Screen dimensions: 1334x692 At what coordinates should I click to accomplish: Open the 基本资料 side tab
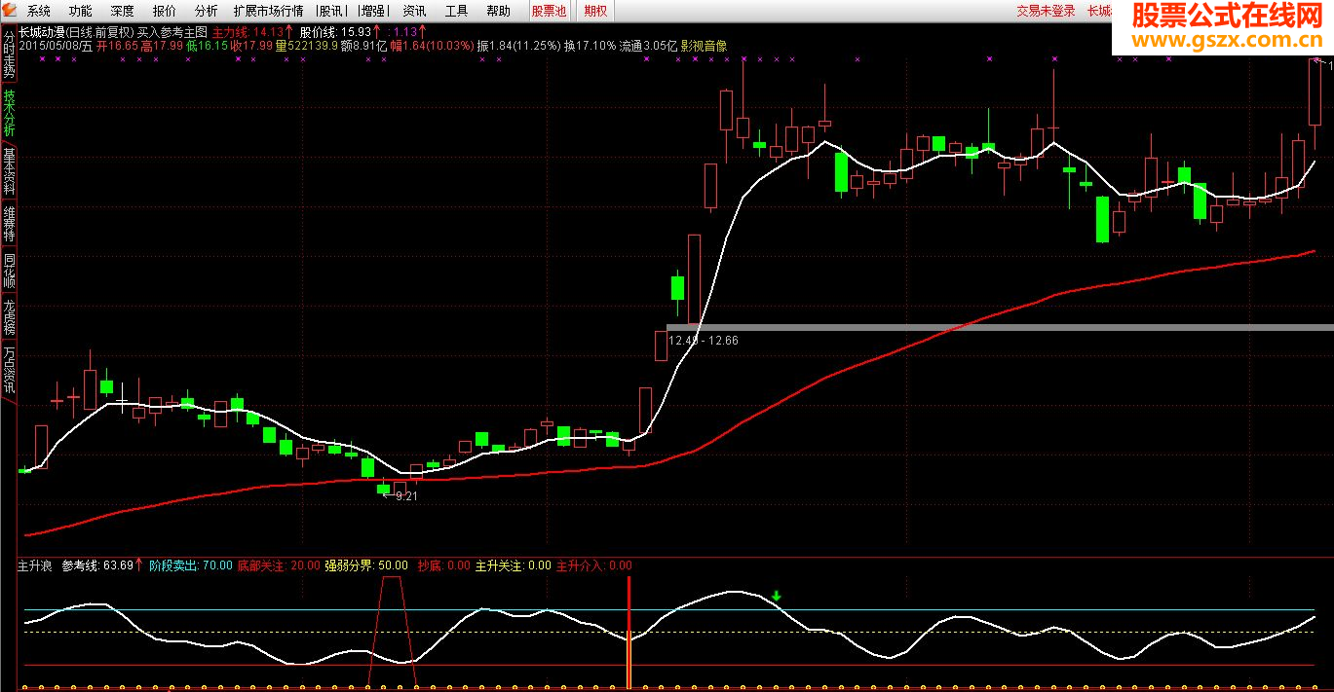click(x=9, y=171)
